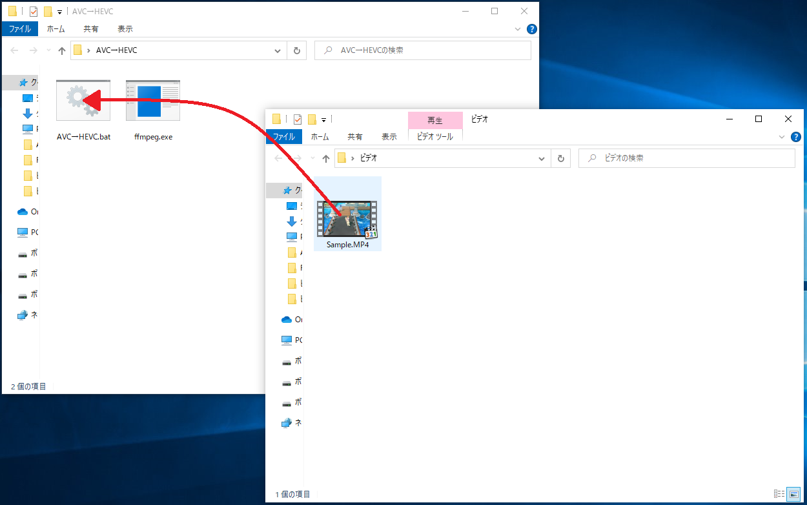
Task: Go back in the ビデオ window
Action: pyautogui.click(x=278, y=158)
